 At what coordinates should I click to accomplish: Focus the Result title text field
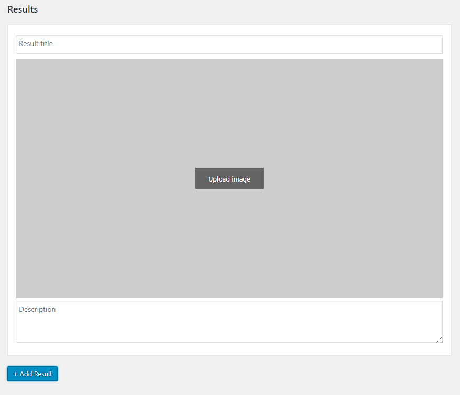point(229,44)
